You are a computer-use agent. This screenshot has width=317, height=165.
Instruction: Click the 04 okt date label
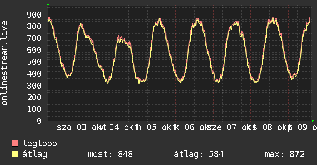122,127
